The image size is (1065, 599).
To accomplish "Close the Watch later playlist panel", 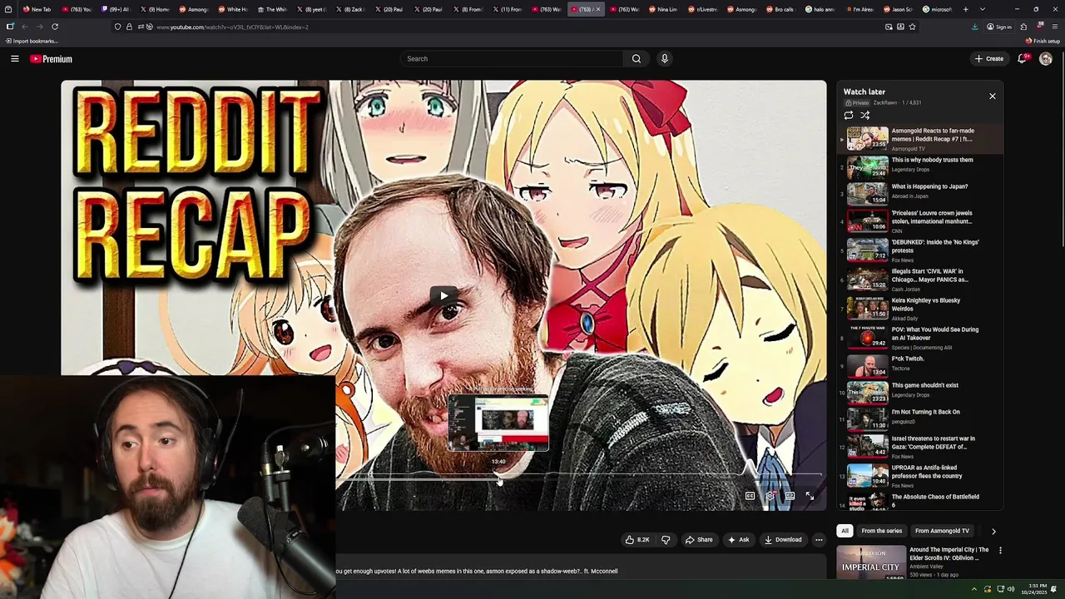I will point(992,97).
